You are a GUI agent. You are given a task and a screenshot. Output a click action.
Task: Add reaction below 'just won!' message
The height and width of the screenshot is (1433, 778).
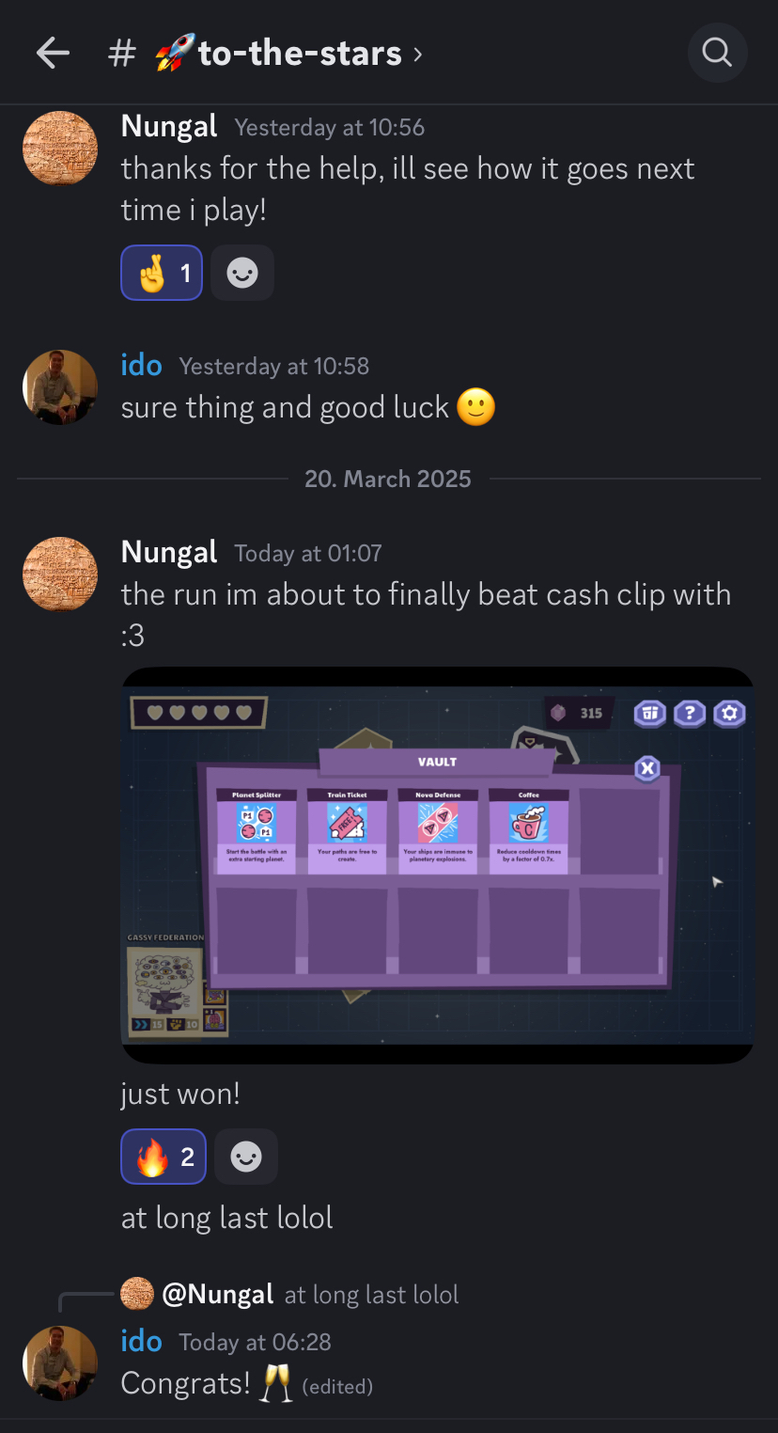coord(246,1157)
